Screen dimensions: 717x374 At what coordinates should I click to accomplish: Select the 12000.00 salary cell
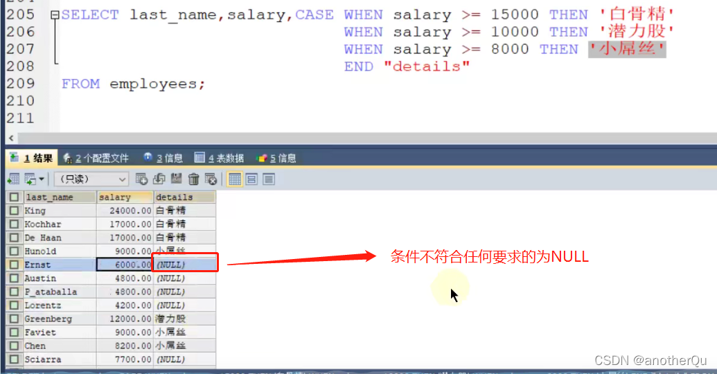click(125, 319)
